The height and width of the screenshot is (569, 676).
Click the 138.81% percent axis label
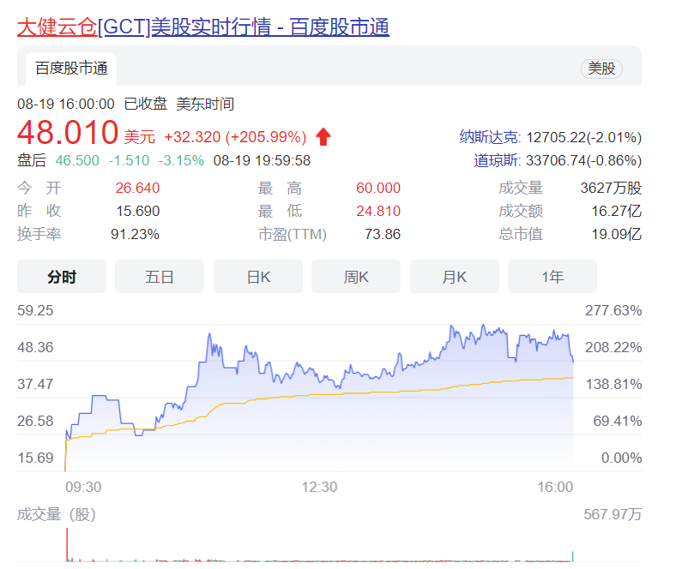pyautogui.click(x=613, y=384)
